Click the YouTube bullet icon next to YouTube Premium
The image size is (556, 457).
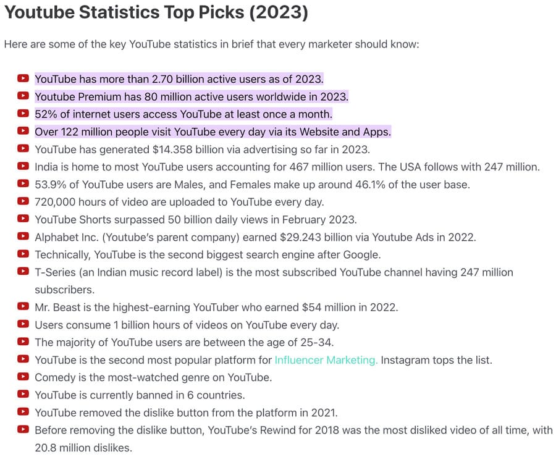(23, 96)
